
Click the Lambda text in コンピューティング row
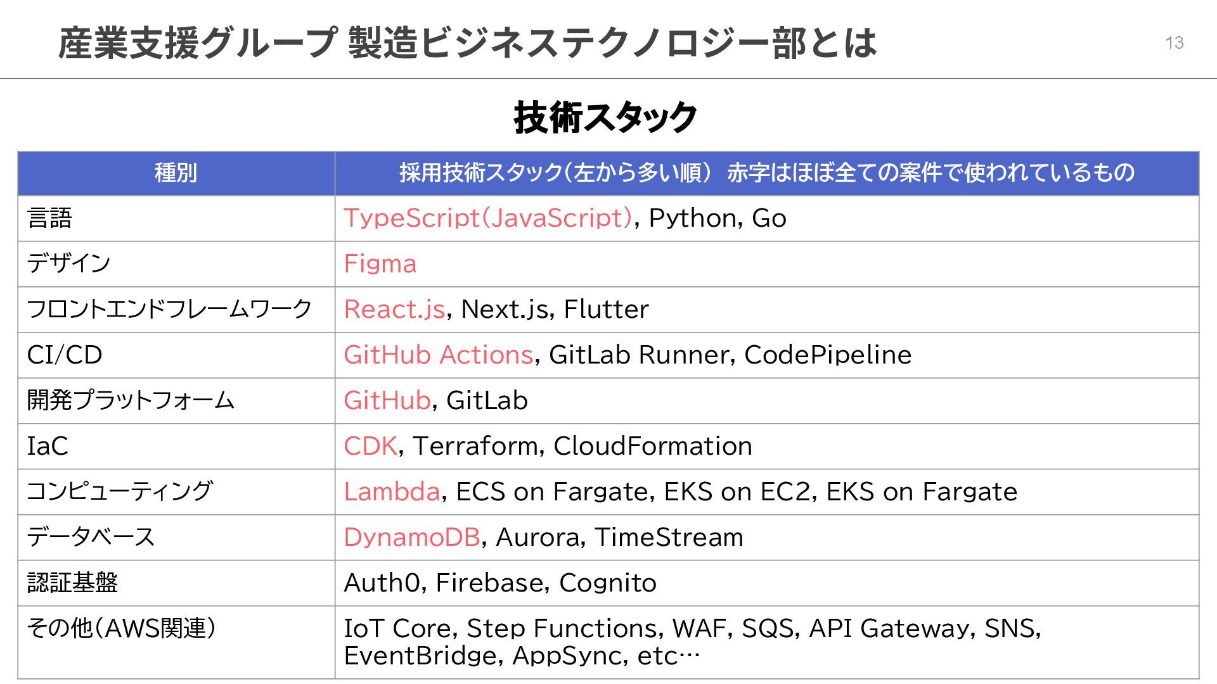tap(392, 492)
